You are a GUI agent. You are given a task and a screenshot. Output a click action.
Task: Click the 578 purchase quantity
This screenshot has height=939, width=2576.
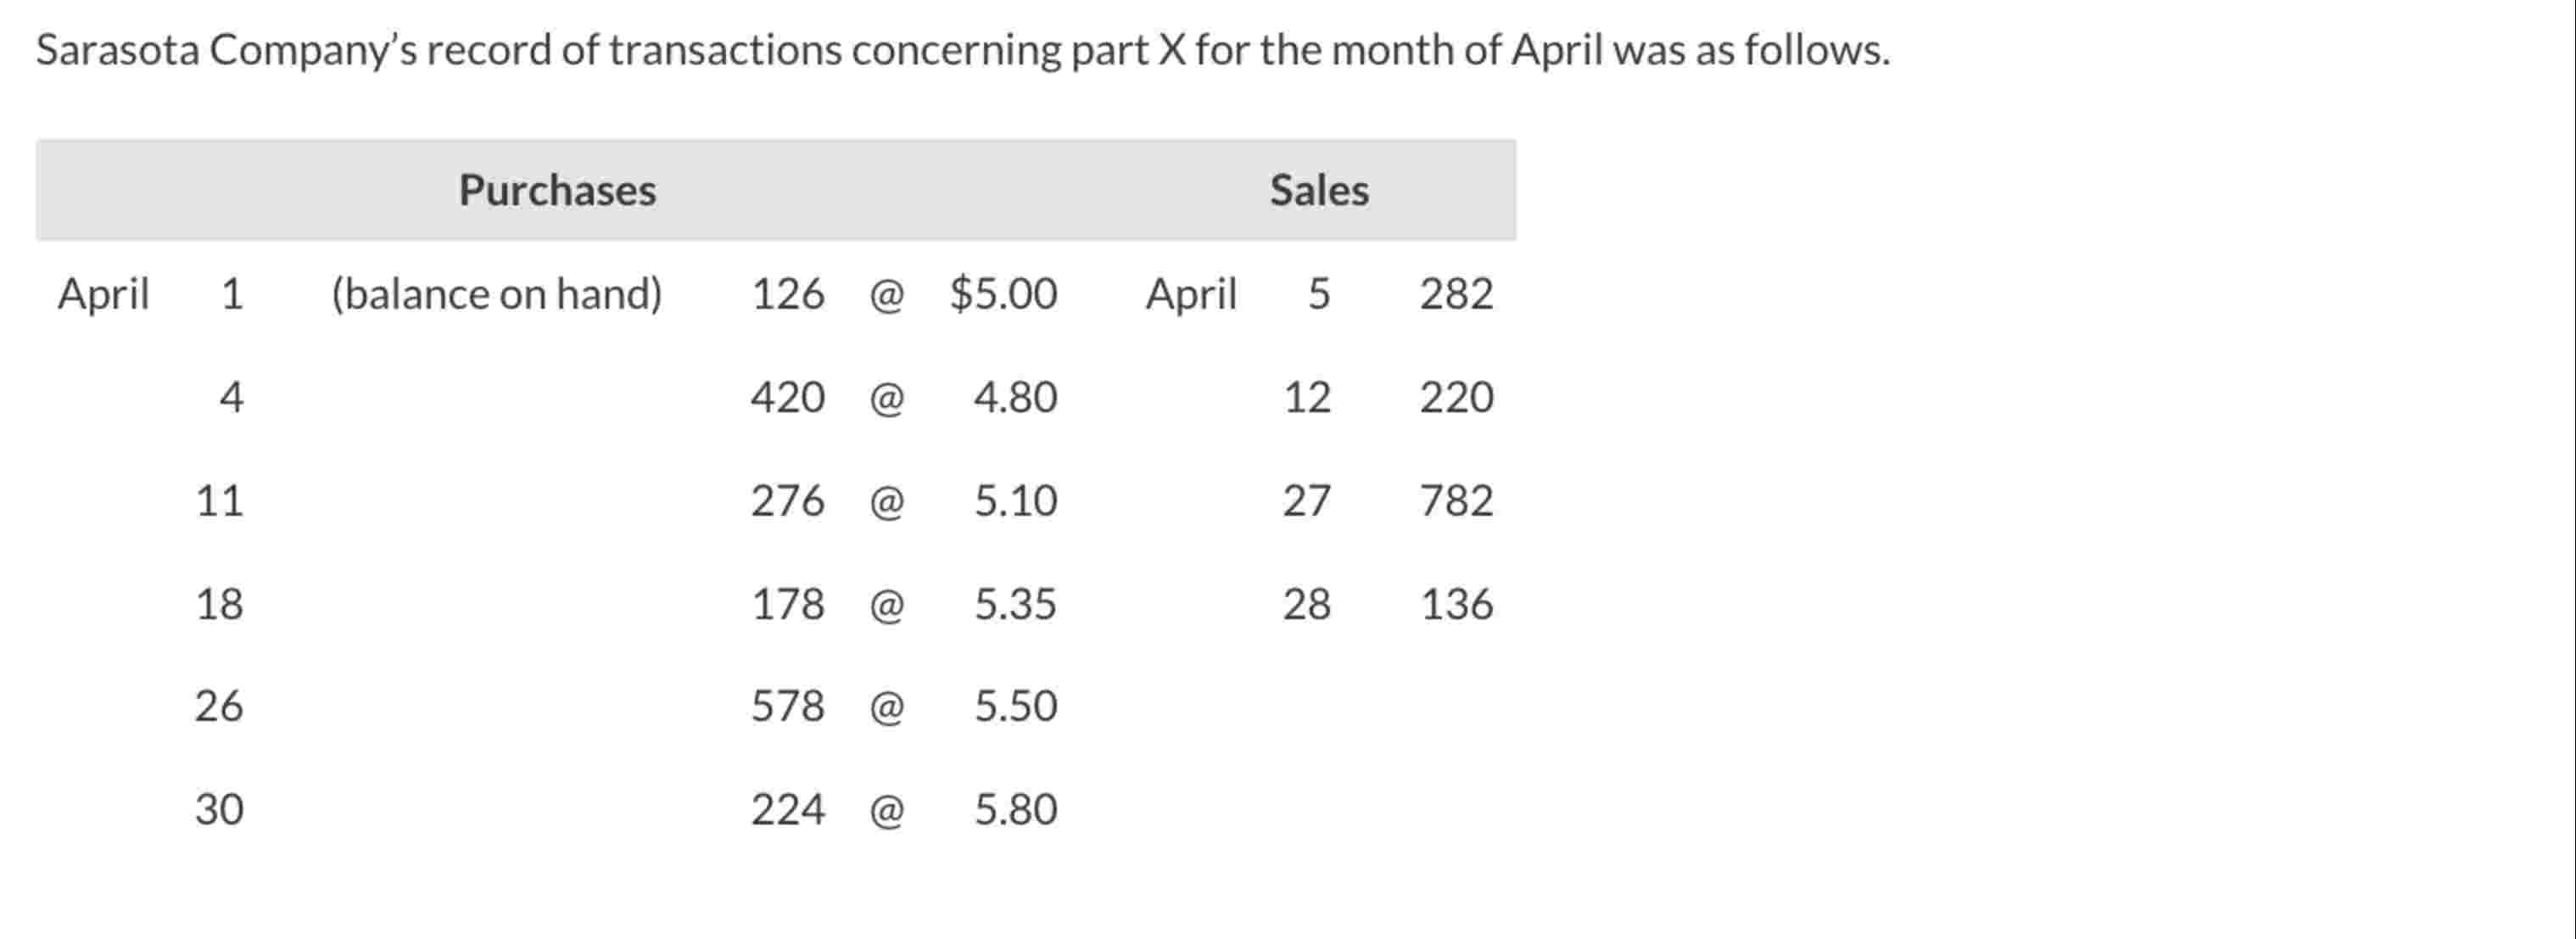(x=787, y=706)
